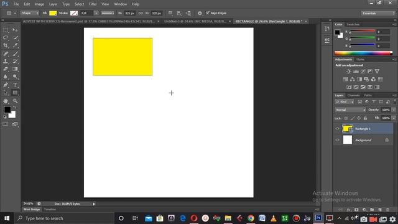Switch to the Swatches tab
398x224 pixels.
point(353,24)
